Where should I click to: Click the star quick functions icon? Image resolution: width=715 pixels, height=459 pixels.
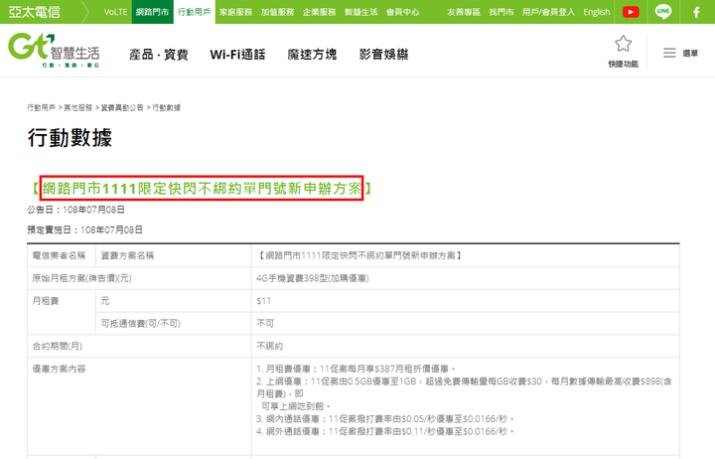[623, 44]
